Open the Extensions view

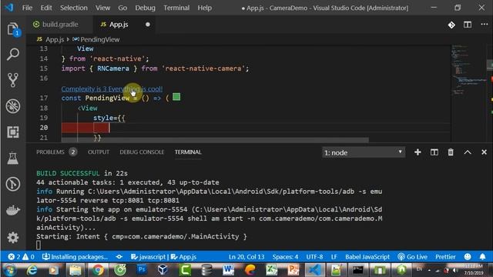13,132
